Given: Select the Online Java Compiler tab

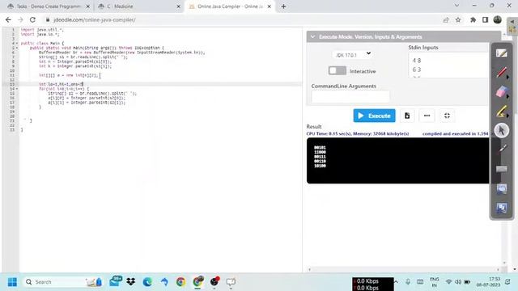Looking at the screenshot, I should tap(230, 6).
